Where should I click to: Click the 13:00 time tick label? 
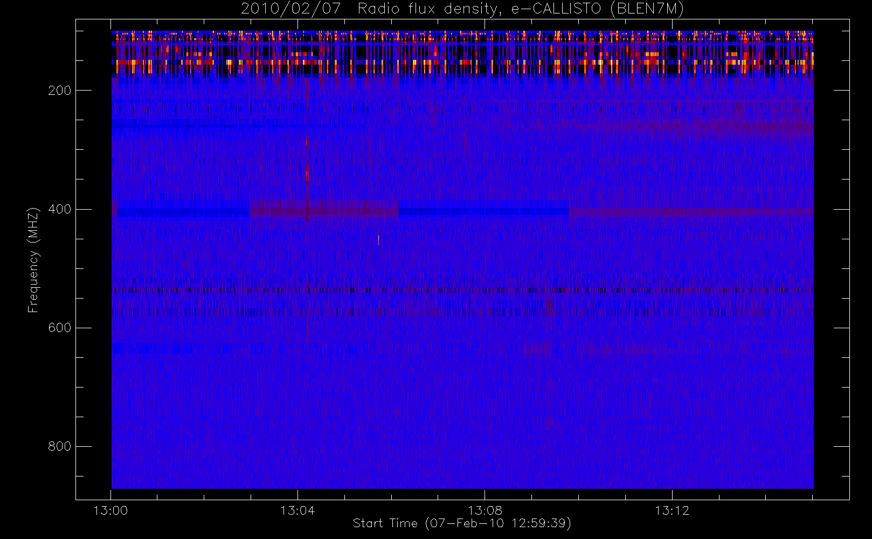(x=110, y=510)
